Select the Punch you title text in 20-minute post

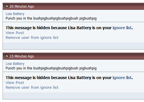pos(51,18)
